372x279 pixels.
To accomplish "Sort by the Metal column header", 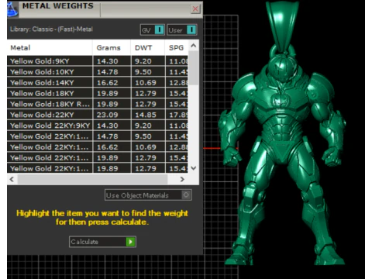I will pyautogui.click(x=50, y=48).
